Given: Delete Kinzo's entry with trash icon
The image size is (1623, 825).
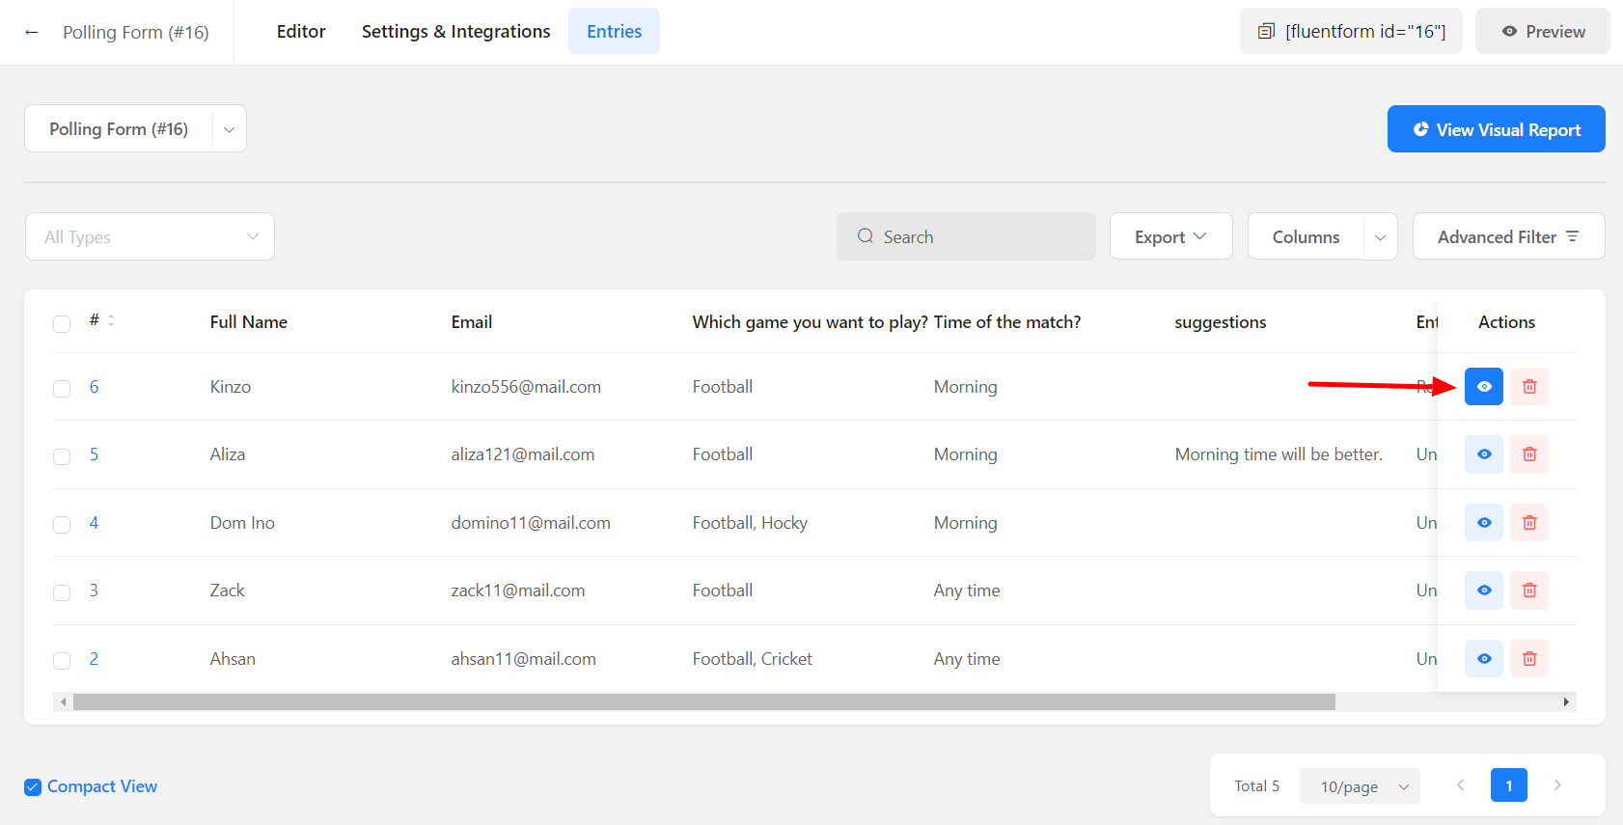Looking at the screenshot, I should coord(1528,387).
